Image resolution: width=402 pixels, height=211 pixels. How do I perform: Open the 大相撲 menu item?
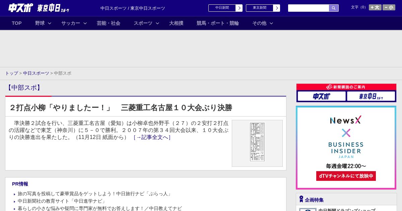click(176, 23)
